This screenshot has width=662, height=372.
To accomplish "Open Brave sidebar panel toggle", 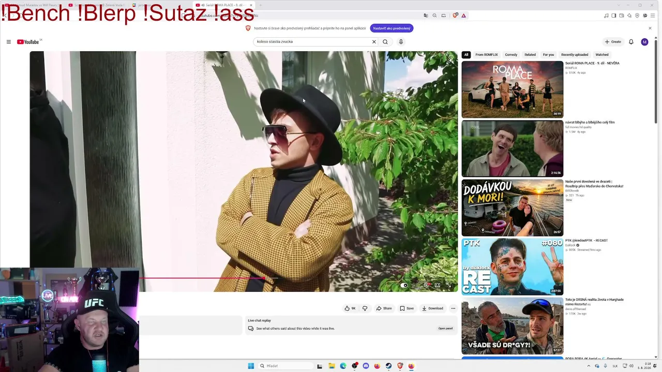I will click(x=614, y=16).
